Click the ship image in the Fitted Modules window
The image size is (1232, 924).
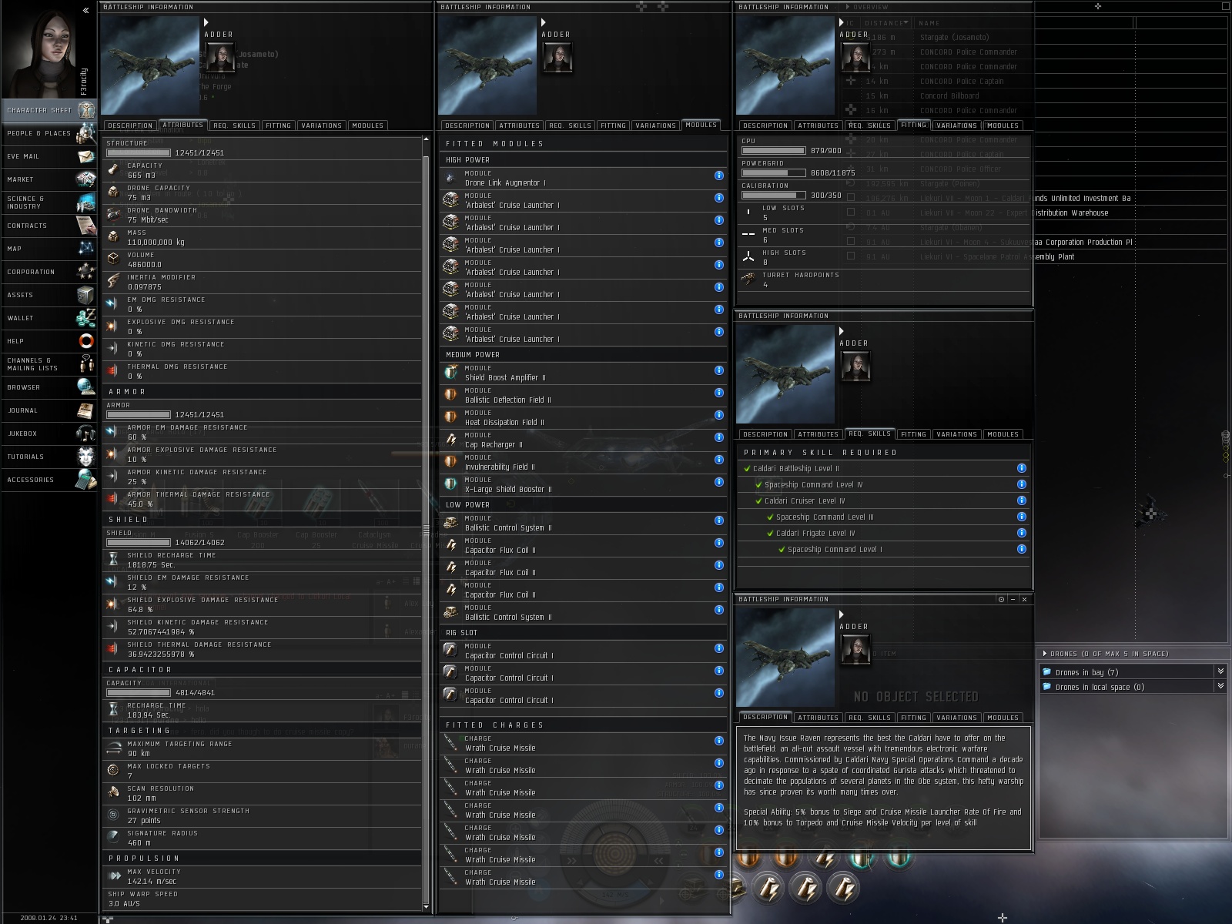487,65
